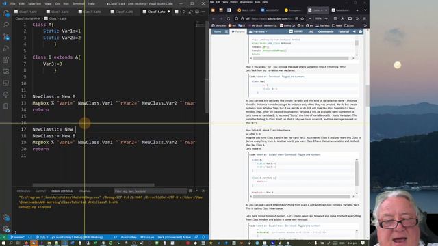Click the Firefox reload button

(x=228, y=18)
